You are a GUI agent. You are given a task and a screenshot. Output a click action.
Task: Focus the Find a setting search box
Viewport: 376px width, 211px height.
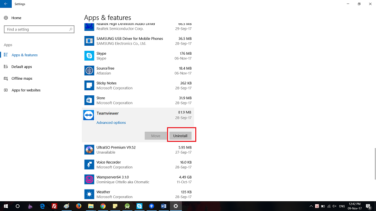pyautogui.click(x=39, y=29)
